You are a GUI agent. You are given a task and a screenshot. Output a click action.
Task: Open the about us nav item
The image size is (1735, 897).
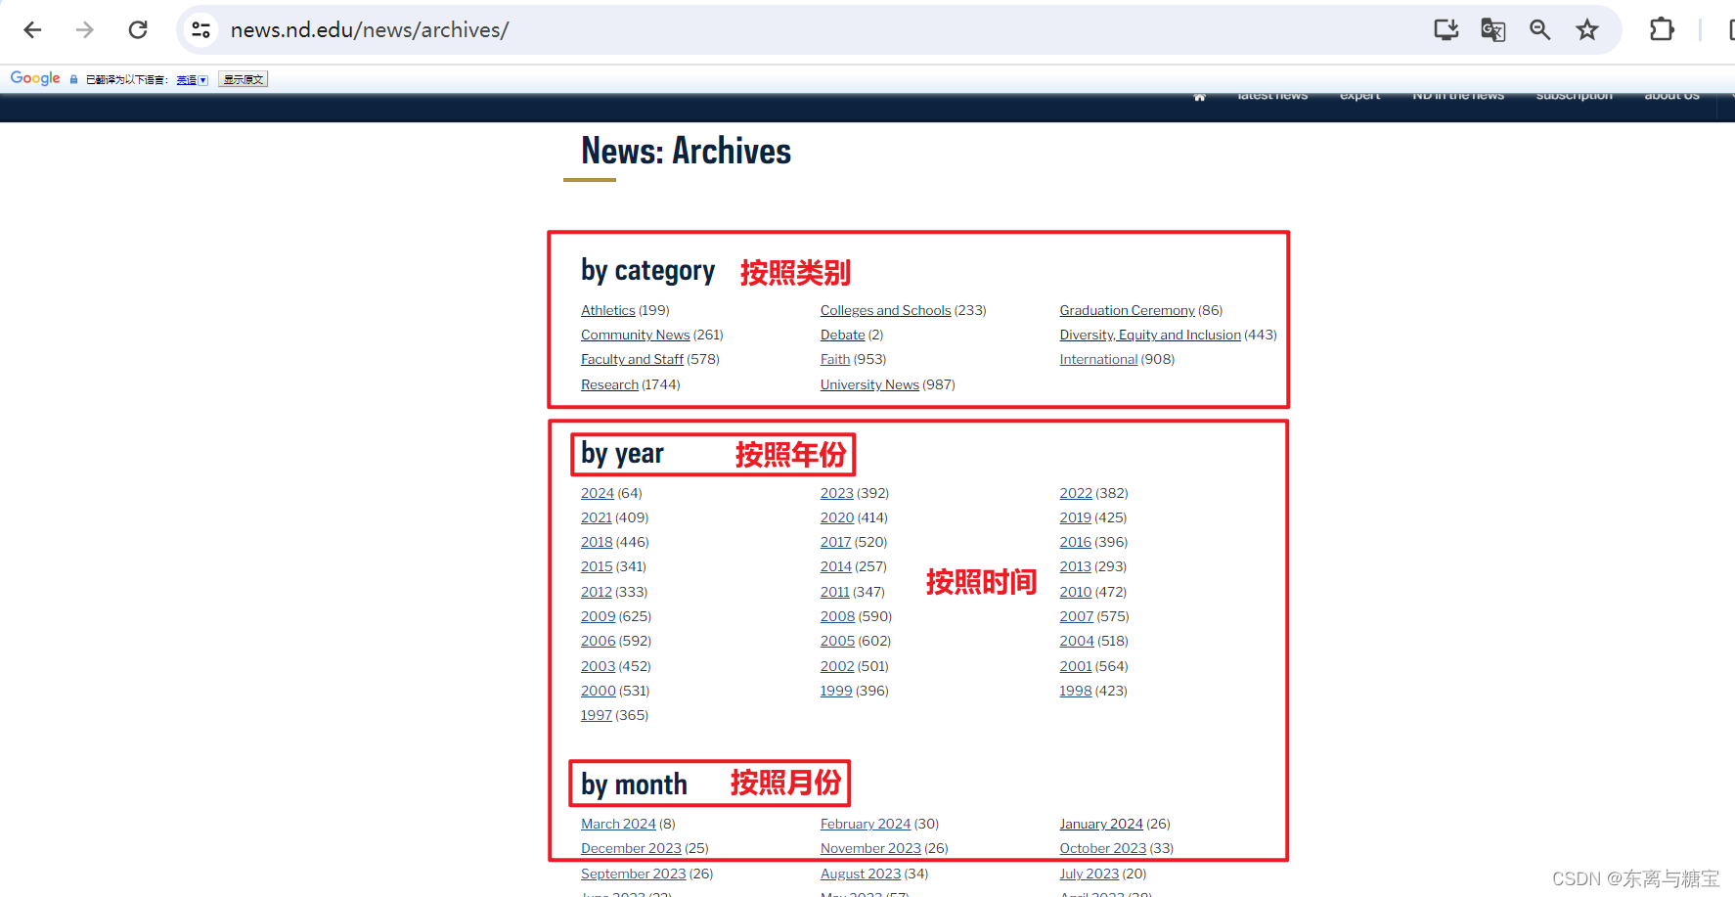[1672, 96]
